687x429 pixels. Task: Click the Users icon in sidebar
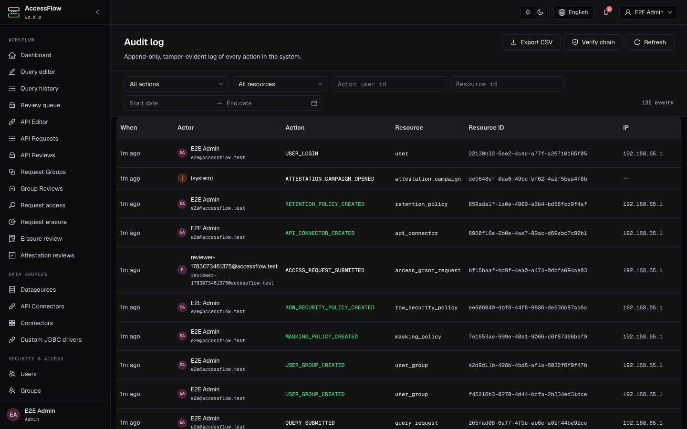point(12,374)
